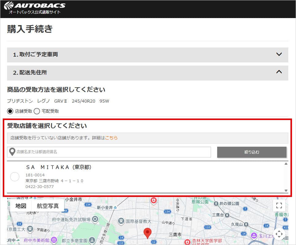The width and height of the screenshot is (296, 245).
Task: Click the postal code 181-0014
Action: pos(35,175)
